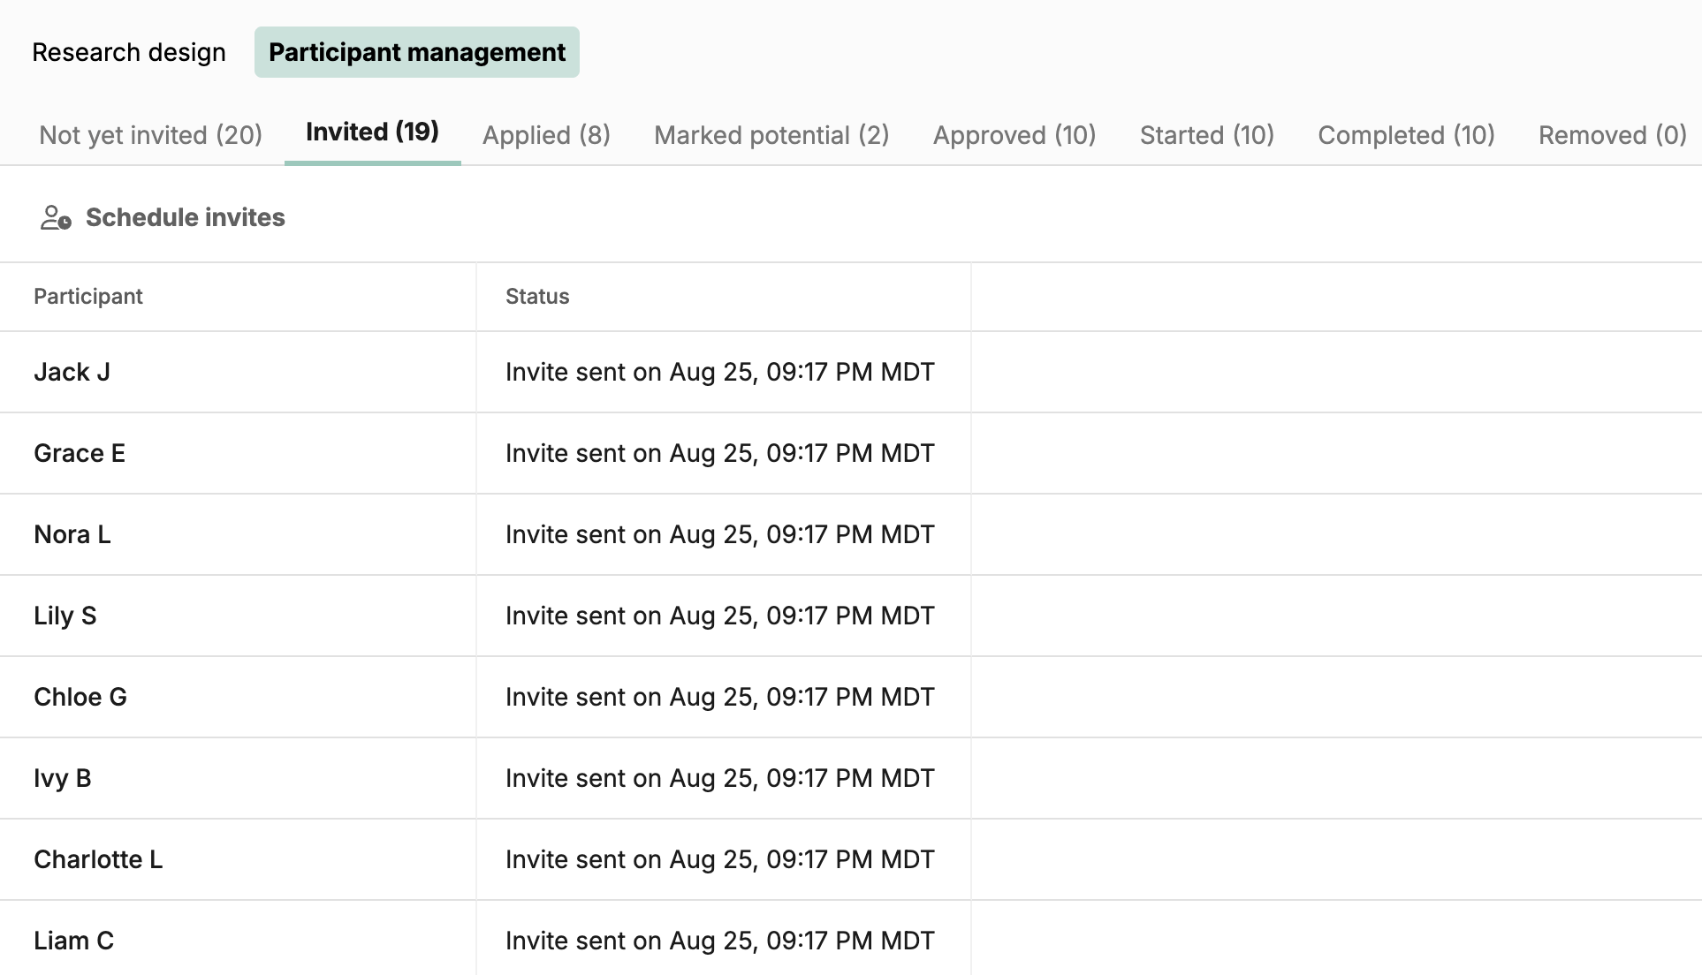Select the Invited (19) tab
This screenshot has width=1702, height=975.
pos(372,132)
